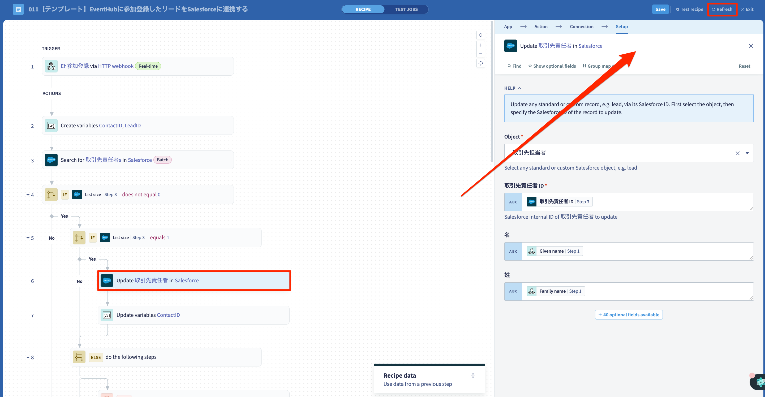The width and height of the screenshot is (765, 397).
Task: Select the RECIPE tab
Action: pyautogui.click(x=363, y=9)
